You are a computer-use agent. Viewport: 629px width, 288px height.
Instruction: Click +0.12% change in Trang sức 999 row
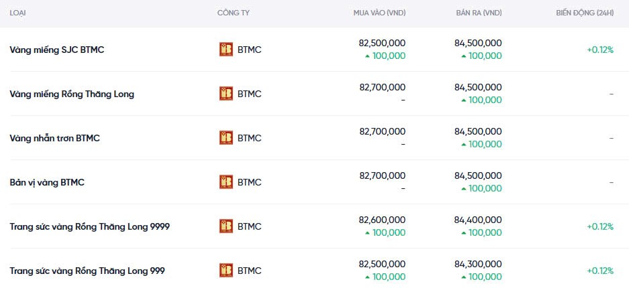[599, 271]
